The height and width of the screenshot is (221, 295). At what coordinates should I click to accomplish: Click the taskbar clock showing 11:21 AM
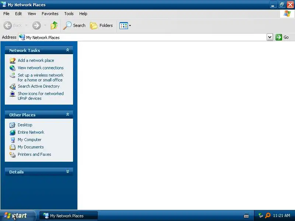[x=281, y=215]
